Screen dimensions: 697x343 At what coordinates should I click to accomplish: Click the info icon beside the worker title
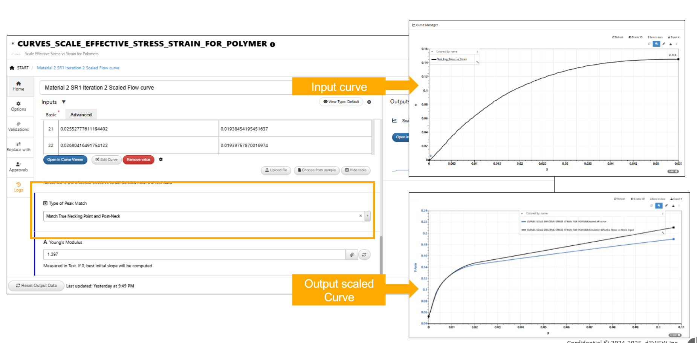tap(272, 44)
